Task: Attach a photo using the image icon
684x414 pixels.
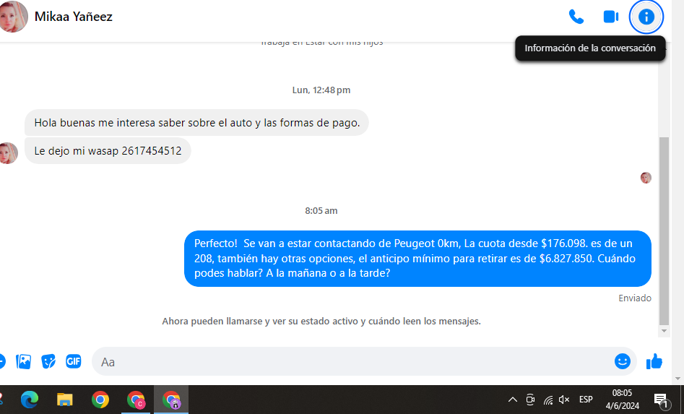Action: click(x=24, y=361)
